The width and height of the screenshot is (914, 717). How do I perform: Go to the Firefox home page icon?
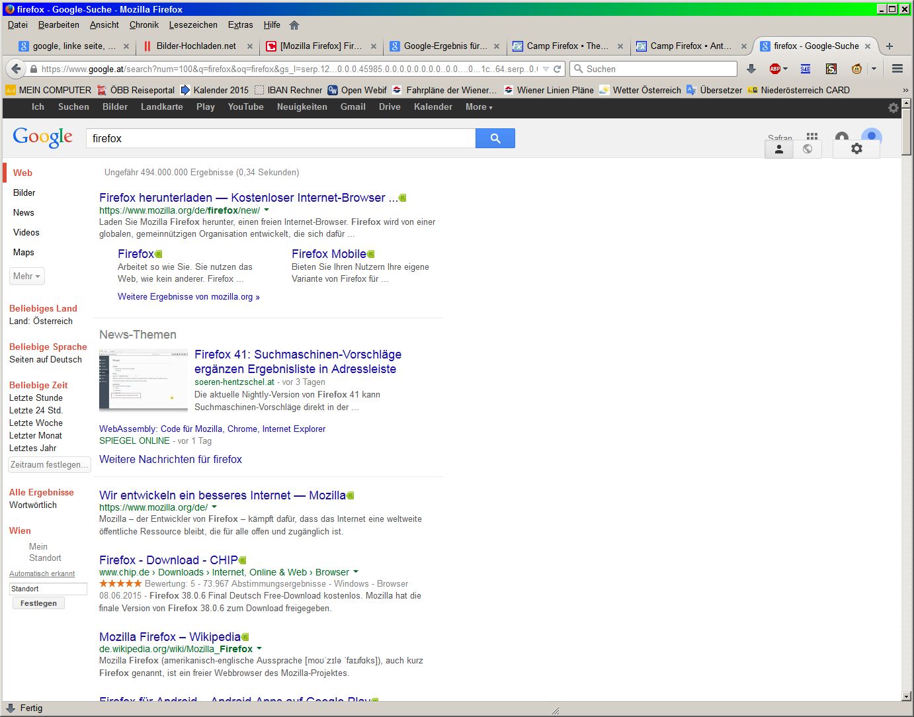294,25
